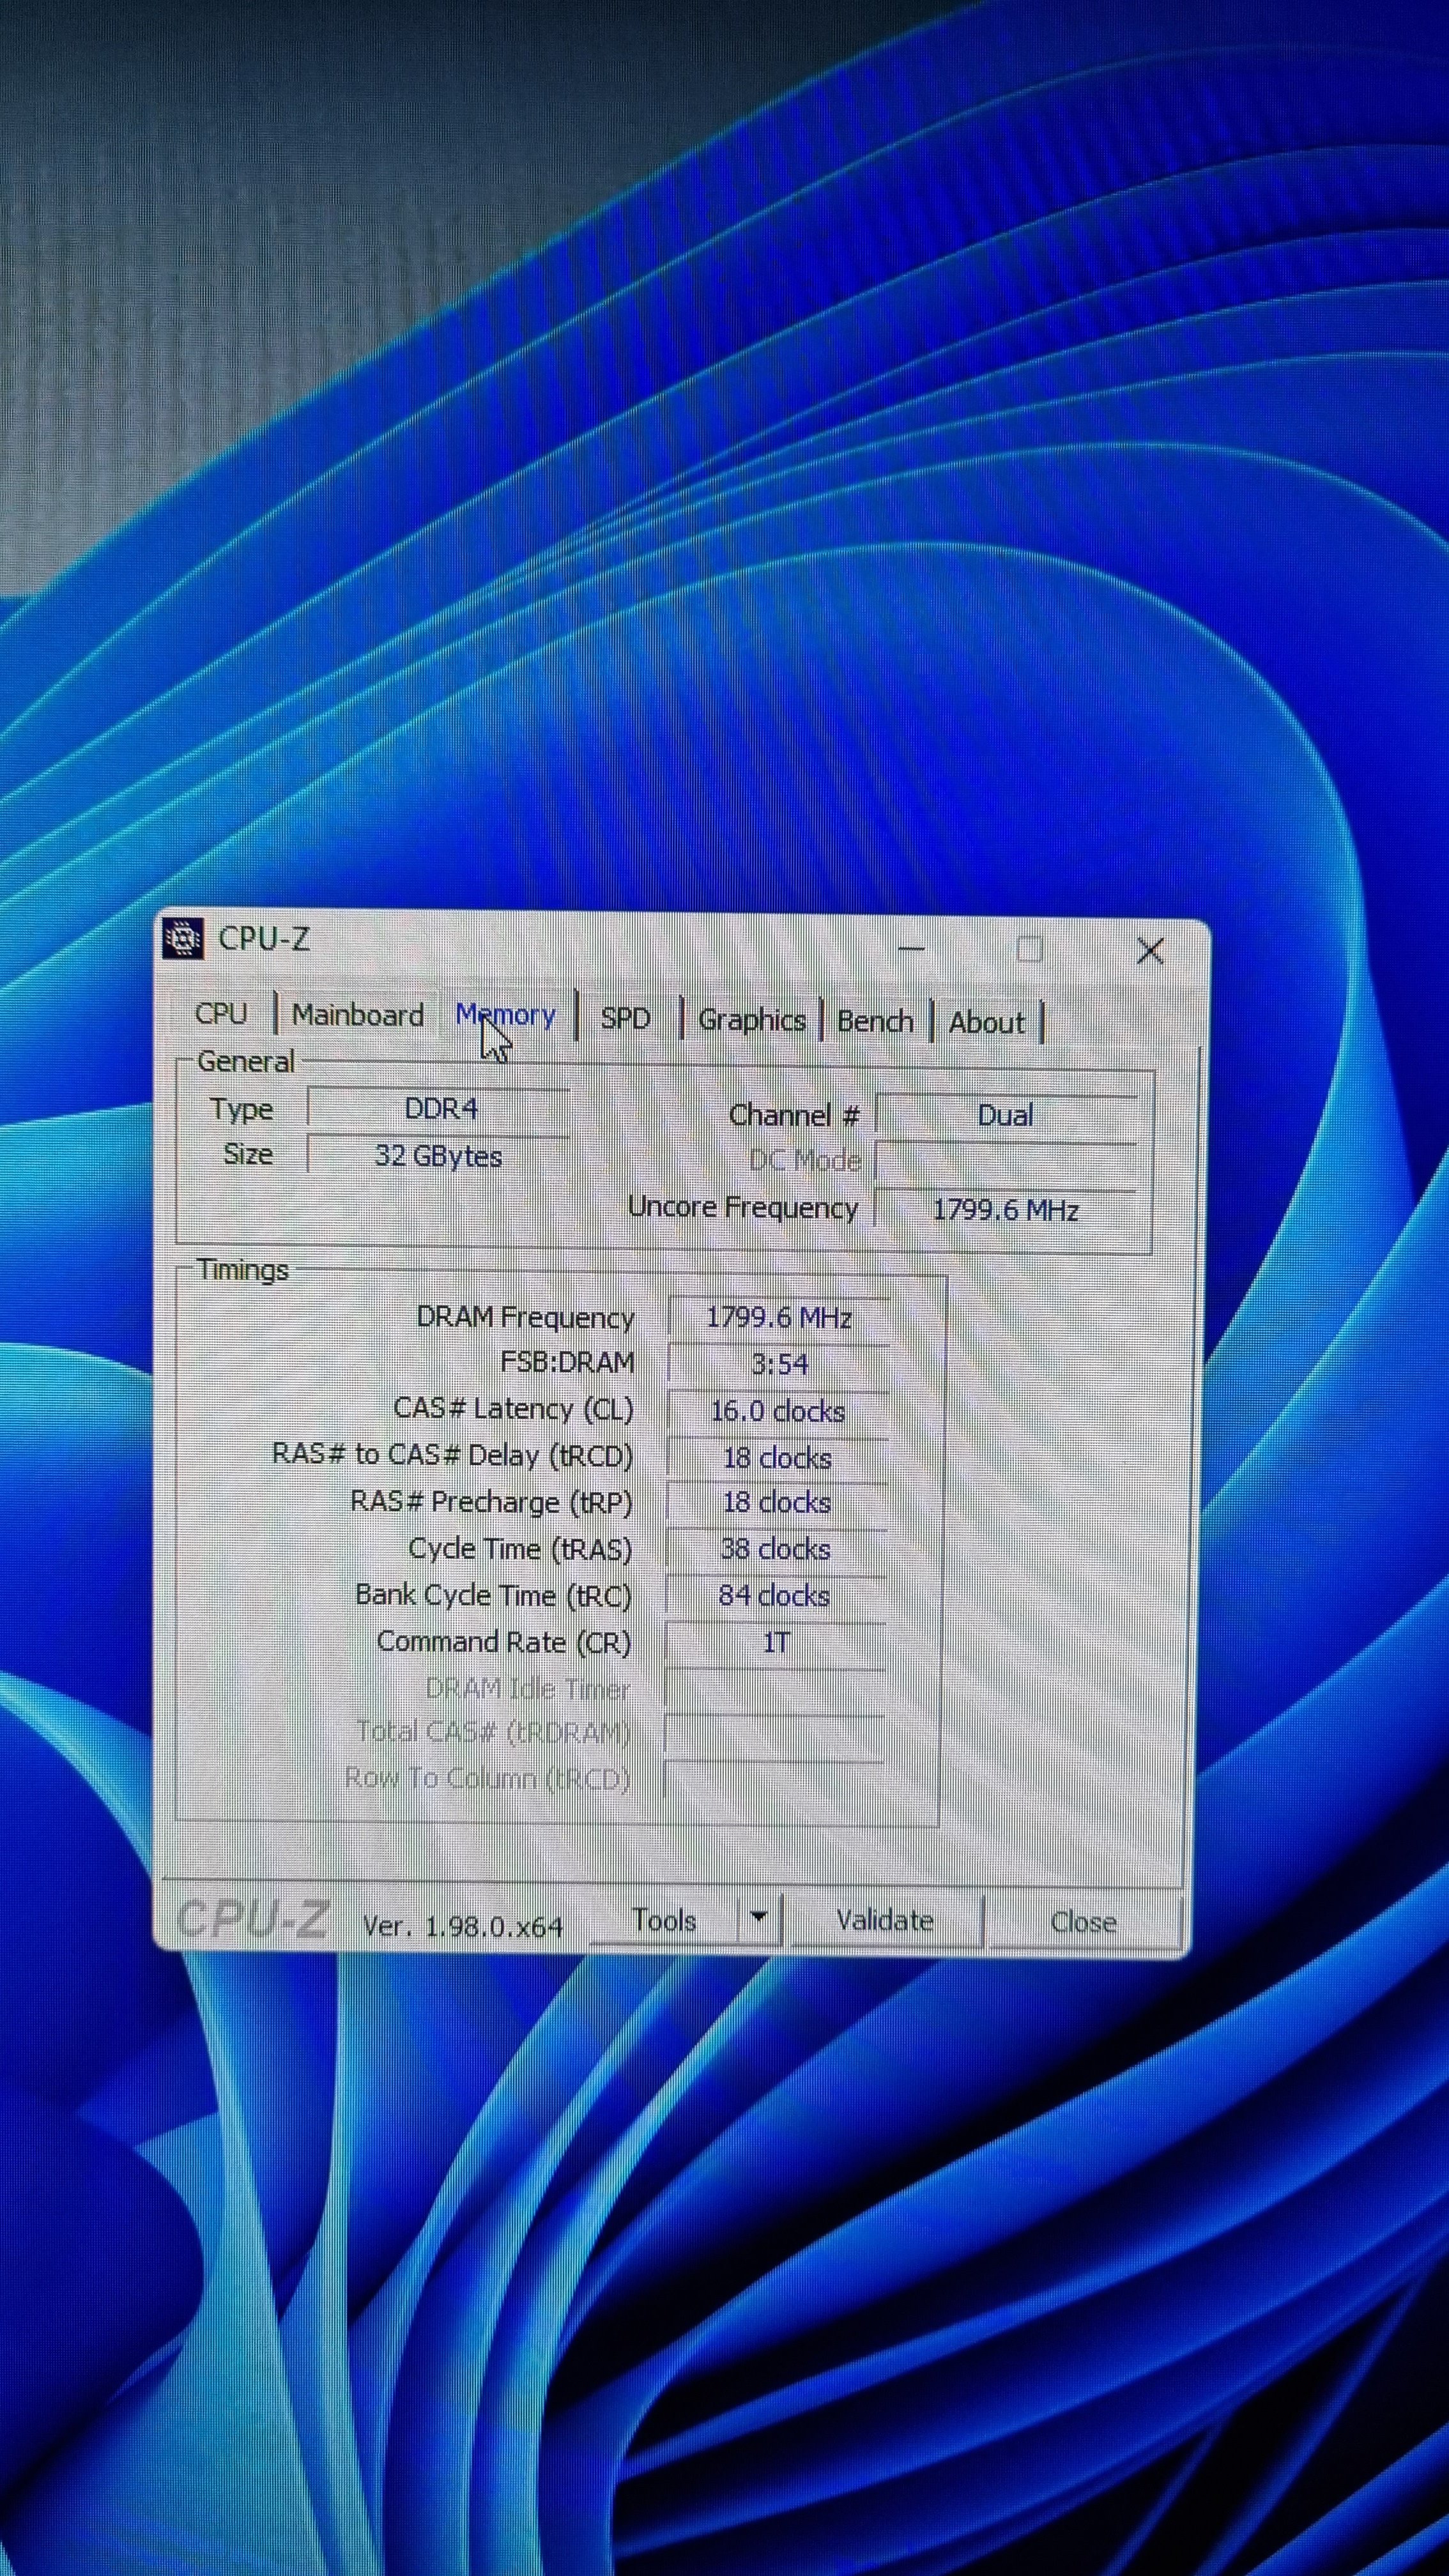
Task: Minimize the CPU-Z window
Action: (x=911, y=947)
